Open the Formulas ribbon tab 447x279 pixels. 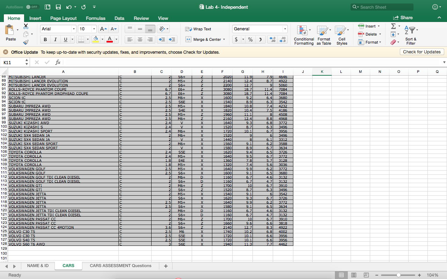[95, 18]
